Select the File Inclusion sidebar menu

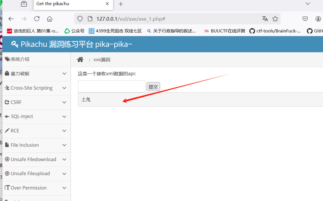pyautogui.click(x=37, y=145)
